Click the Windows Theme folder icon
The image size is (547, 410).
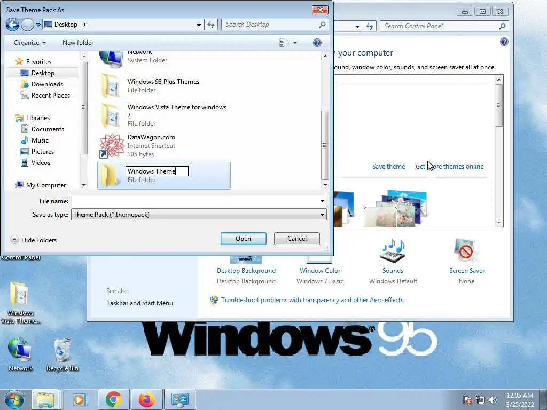(110, 176)
